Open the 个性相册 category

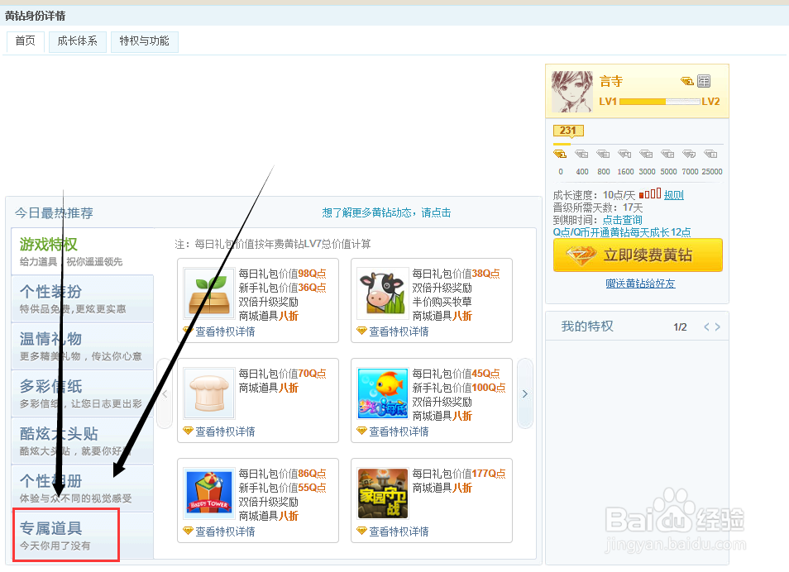click(x=83, y=488)
